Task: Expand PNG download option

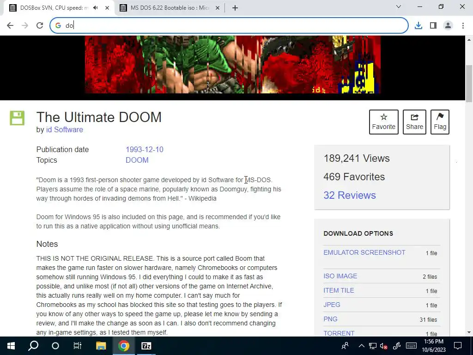Action: (x=330, y=319)
